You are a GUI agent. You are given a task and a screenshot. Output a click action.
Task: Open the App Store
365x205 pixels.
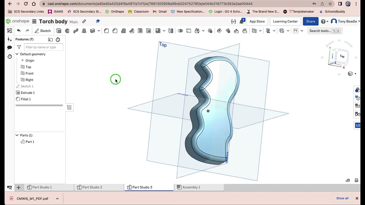(x=257, y=21)
